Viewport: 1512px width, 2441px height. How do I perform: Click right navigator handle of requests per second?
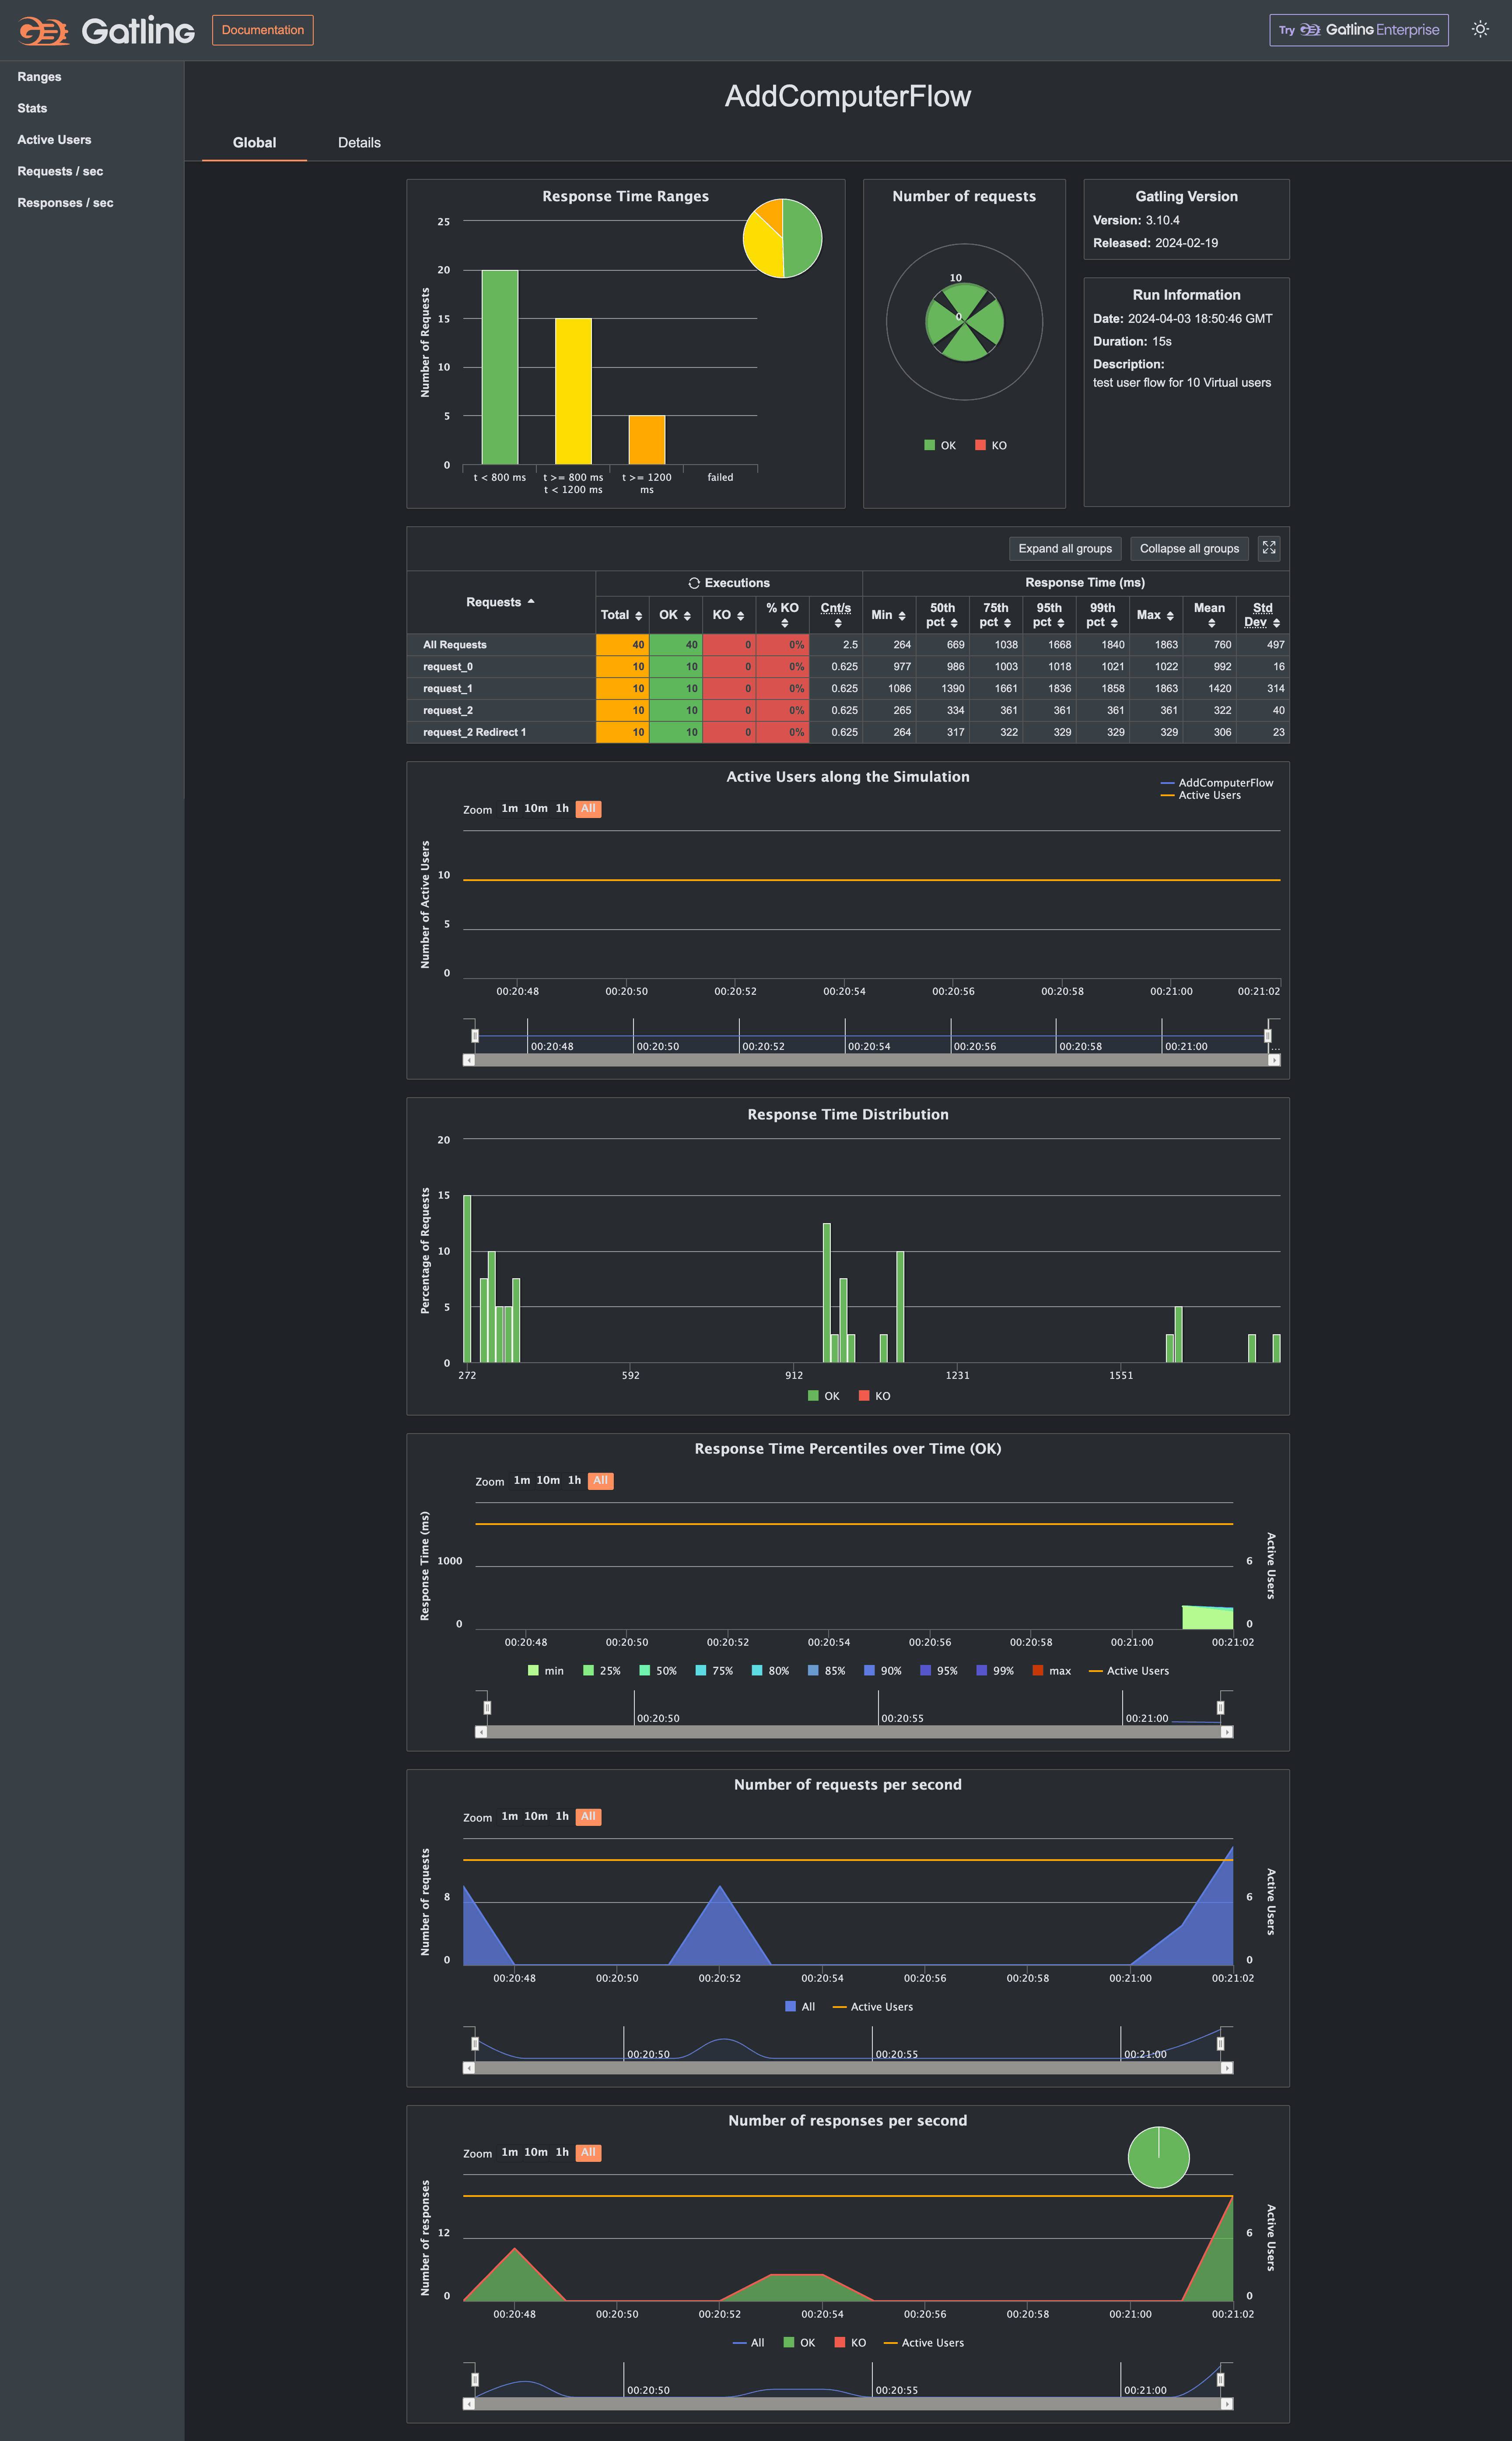(x=1220, y=2043)
